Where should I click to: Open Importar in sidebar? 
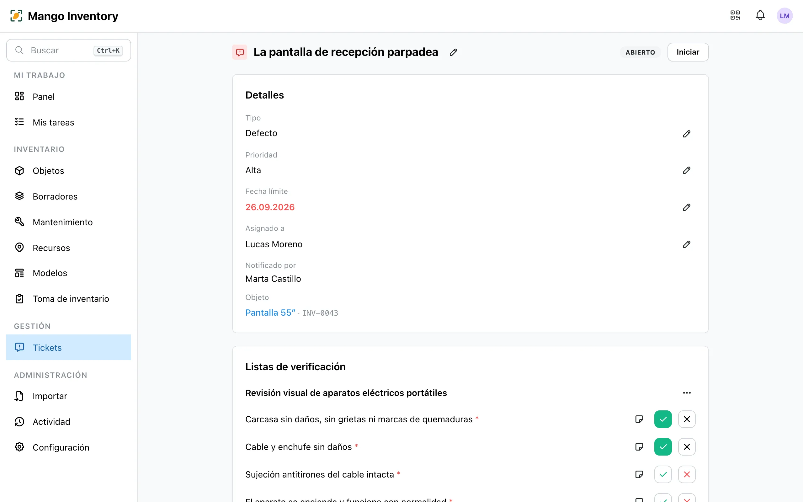click(69, 396)
